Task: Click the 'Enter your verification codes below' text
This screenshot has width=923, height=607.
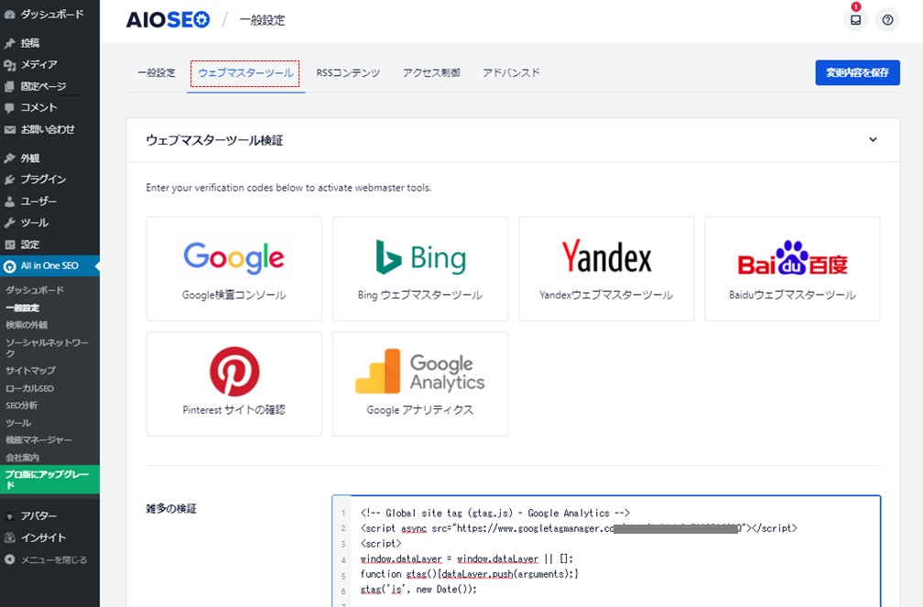Action: [288, 188]
